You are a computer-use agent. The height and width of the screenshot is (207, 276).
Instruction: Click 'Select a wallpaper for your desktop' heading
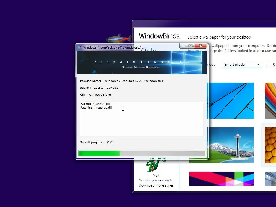(x=219, y=37)
